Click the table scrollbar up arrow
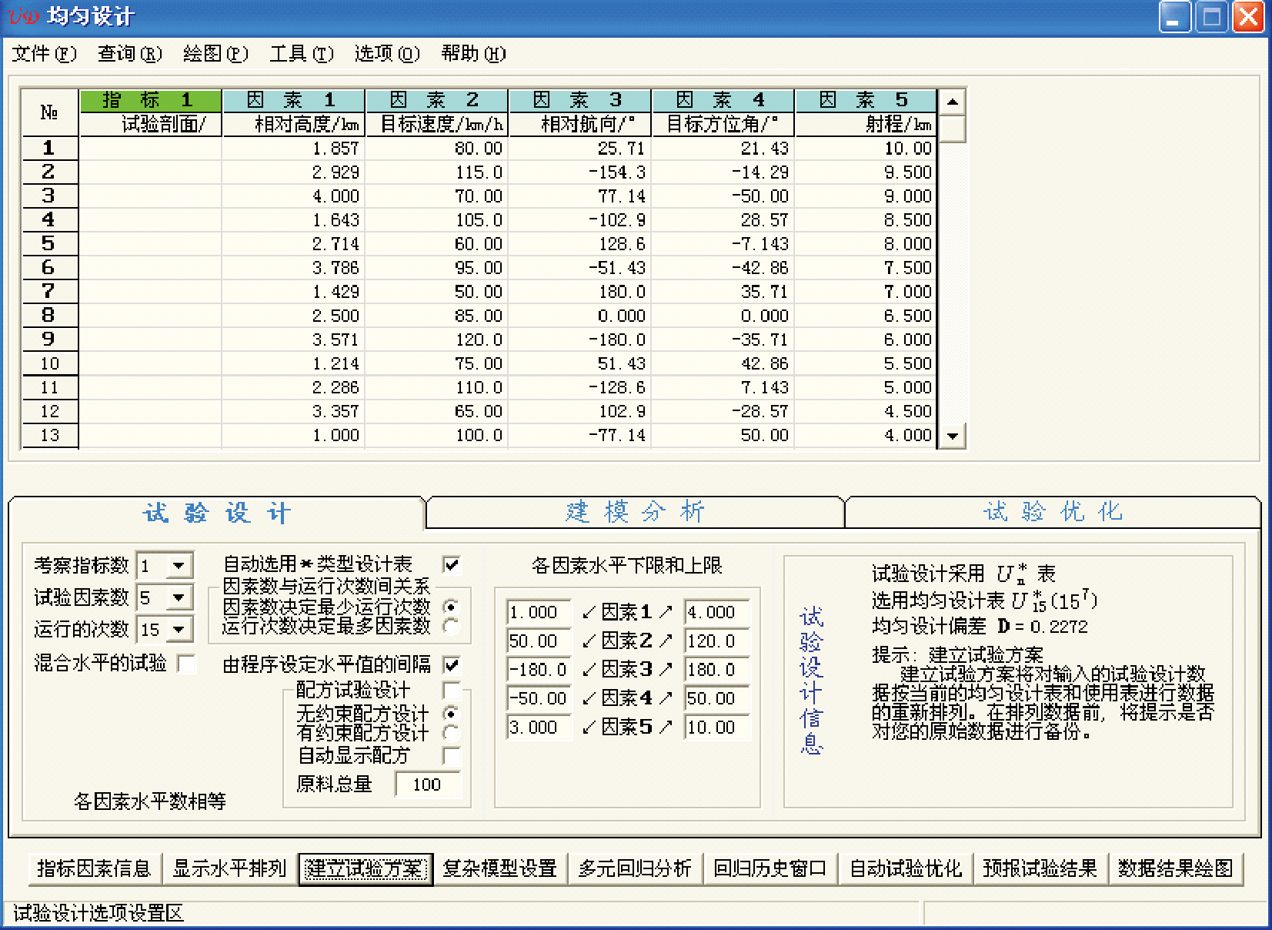The image size is (1272, 930). point(953,102)
